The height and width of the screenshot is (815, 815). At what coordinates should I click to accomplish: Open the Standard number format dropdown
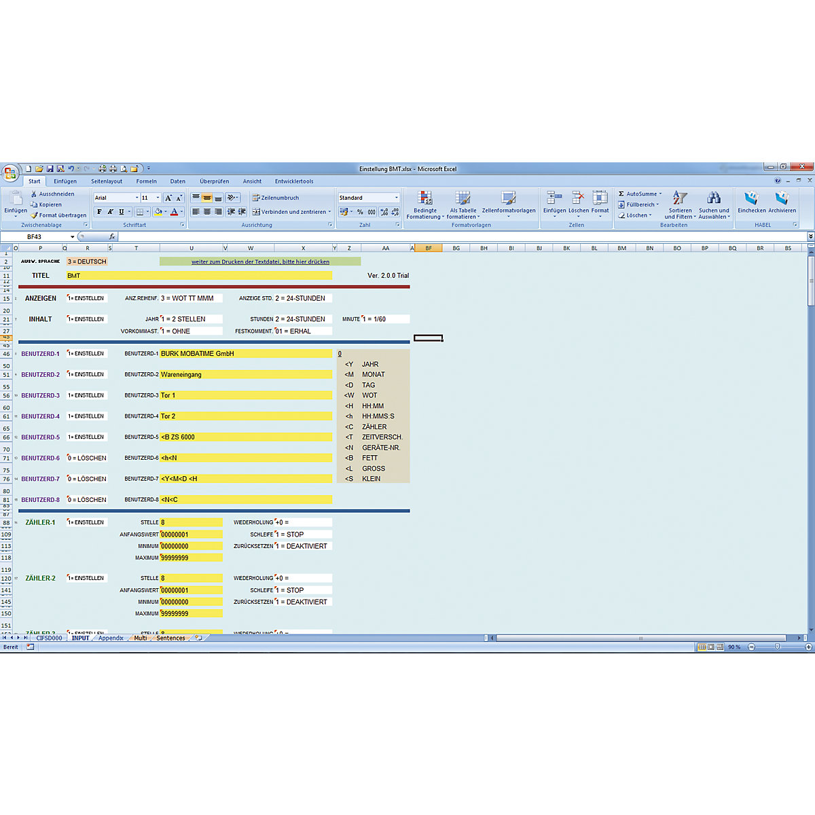397,197
